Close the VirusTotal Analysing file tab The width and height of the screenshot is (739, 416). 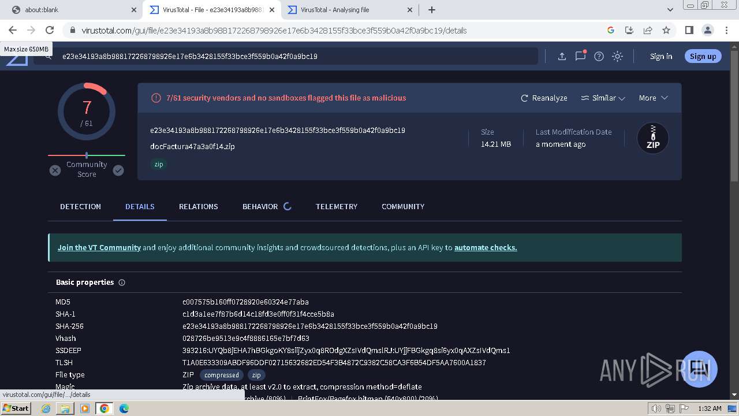[410, 10]
